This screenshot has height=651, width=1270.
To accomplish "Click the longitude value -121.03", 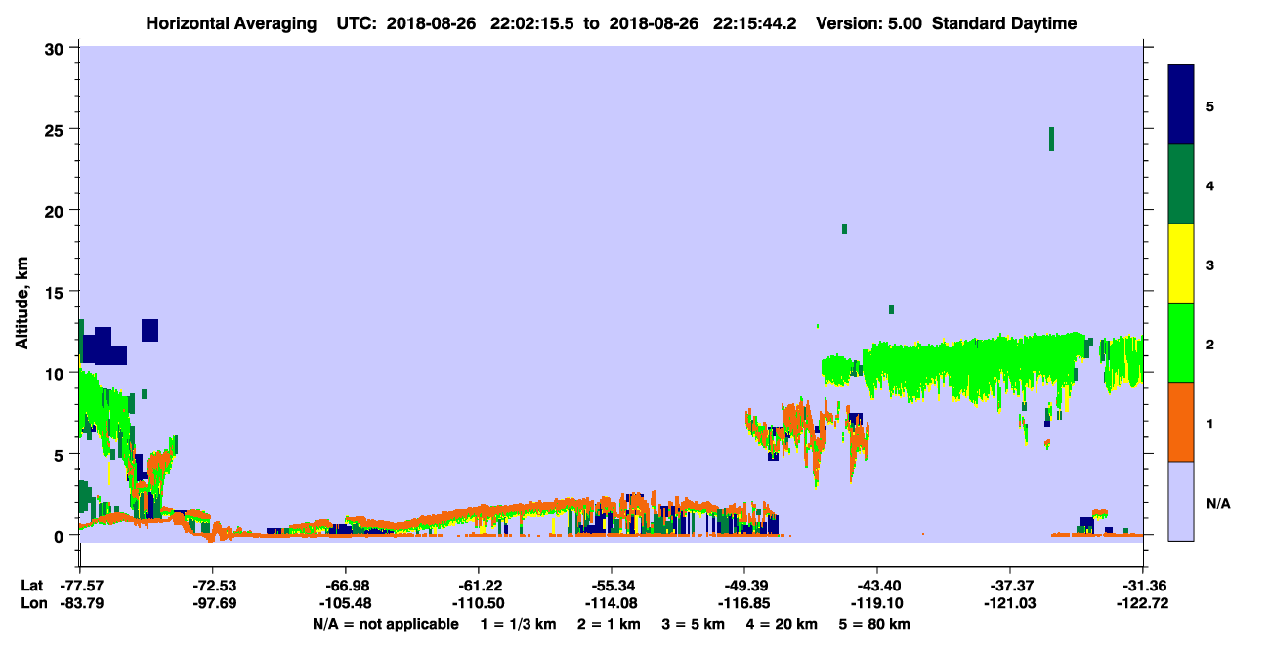I will [1010, 603].
